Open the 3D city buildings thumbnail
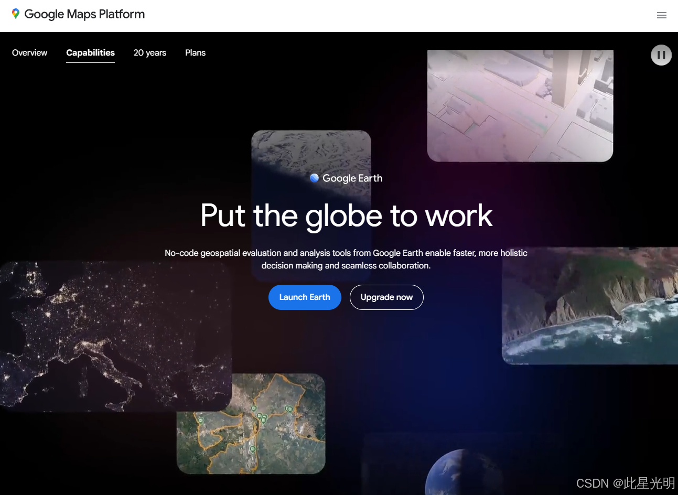The width and height of the screenshot is (678, 495). (520, 105)
